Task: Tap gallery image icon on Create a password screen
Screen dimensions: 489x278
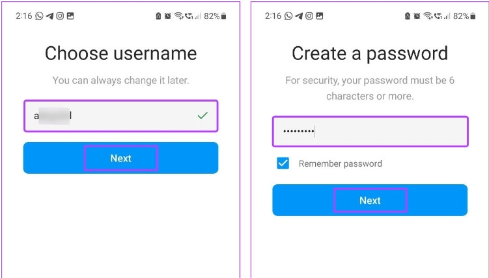Action: [x=318, y=16]
